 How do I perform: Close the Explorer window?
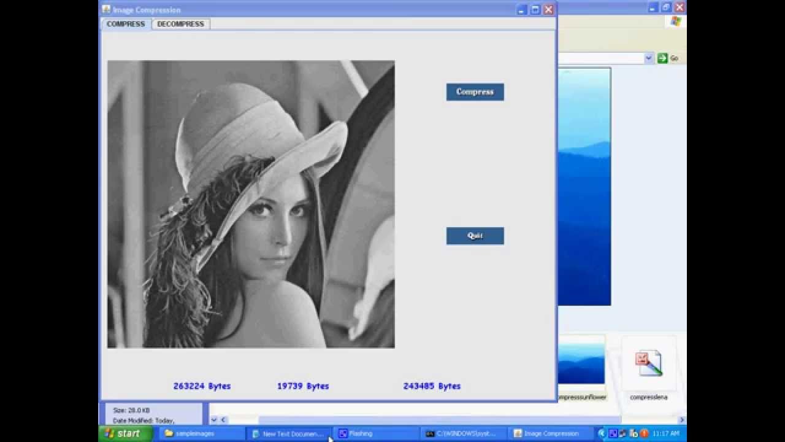coord(680,7)
